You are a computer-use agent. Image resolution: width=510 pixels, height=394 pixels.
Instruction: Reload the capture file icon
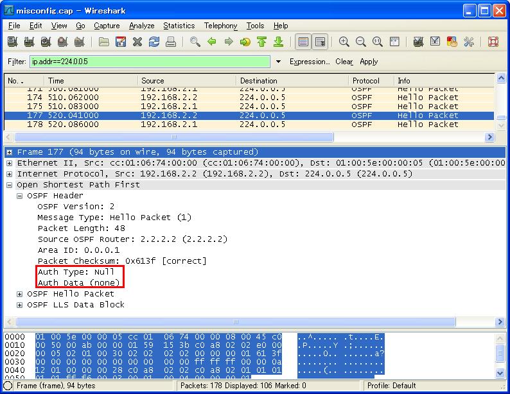click(154, 42)
